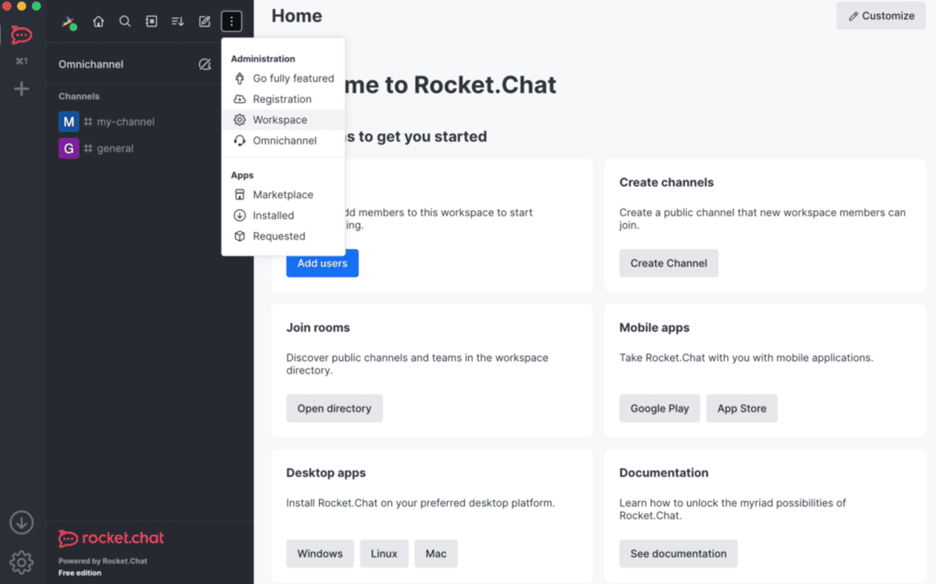
Task: Choose Go fully featured from the menu
Action: coord(292,78)
